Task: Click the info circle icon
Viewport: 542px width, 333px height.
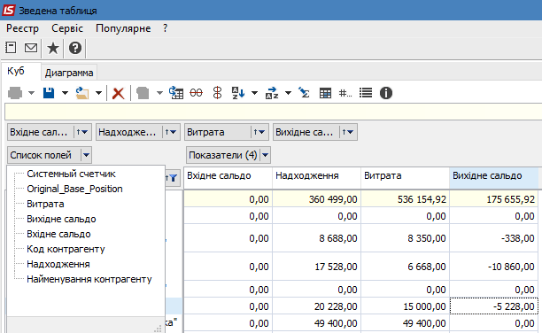Action: point(386,93)
